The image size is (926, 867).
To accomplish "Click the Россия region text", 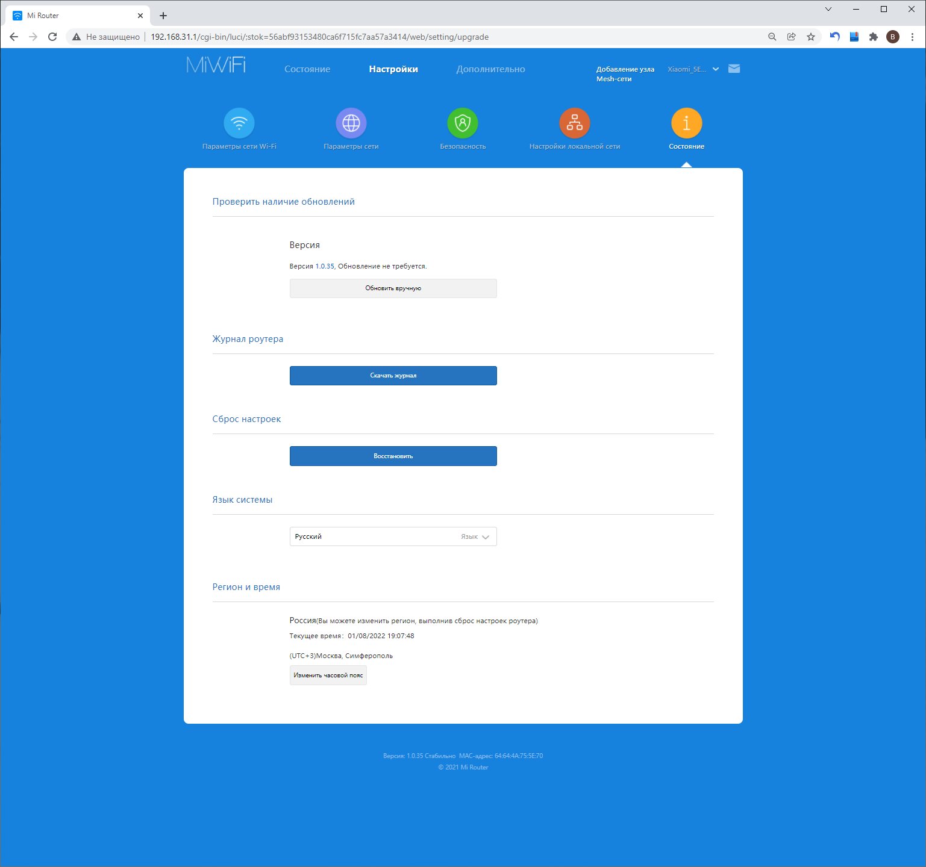I will click(303, 620).
